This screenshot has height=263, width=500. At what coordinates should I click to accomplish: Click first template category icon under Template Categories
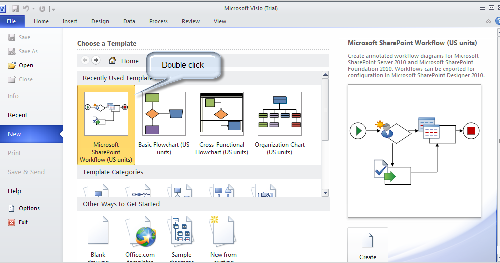(x=96, y=190)
